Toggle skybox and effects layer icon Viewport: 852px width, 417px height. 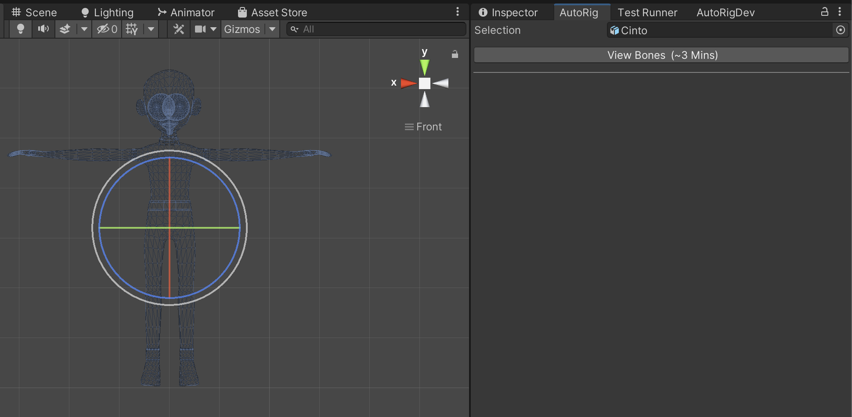[x=65, y=29]
